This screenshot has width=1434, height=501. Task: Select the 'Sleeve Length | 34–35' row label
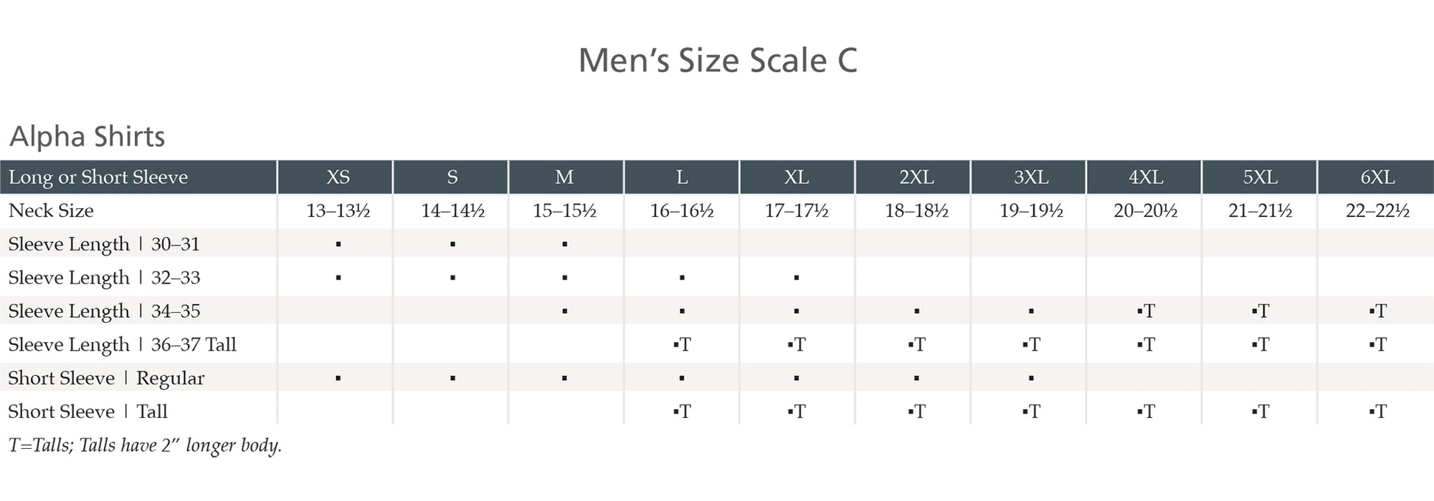pos(104,311)
